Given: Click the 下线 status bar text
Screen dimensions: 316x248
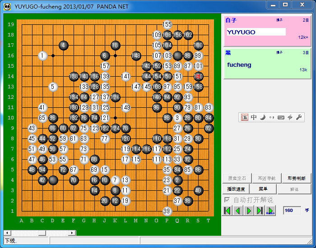Looking at the screenshot, I should (11, 240).
